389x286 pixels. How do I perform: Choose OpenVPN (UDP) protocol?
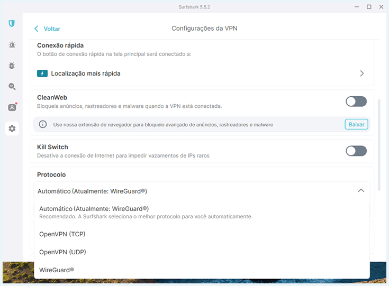202,252
